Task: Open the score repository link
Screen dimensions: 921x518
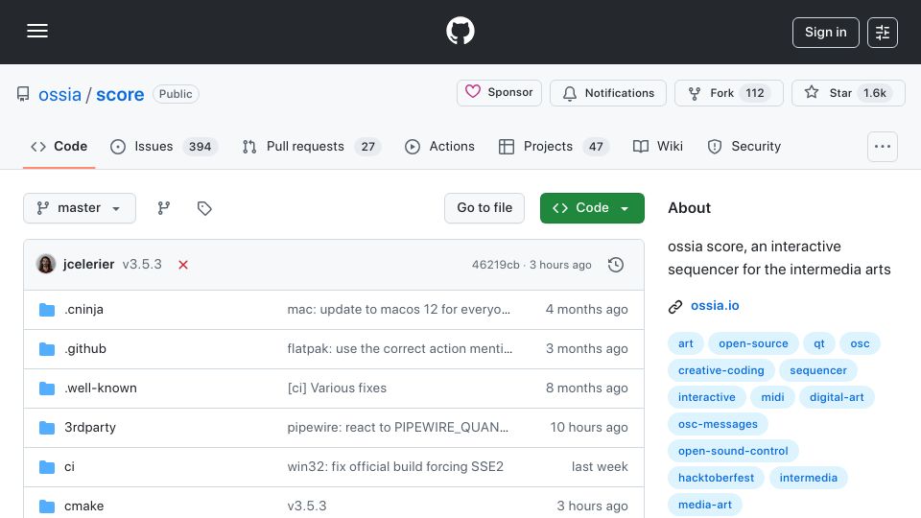Action: point(120,95)
